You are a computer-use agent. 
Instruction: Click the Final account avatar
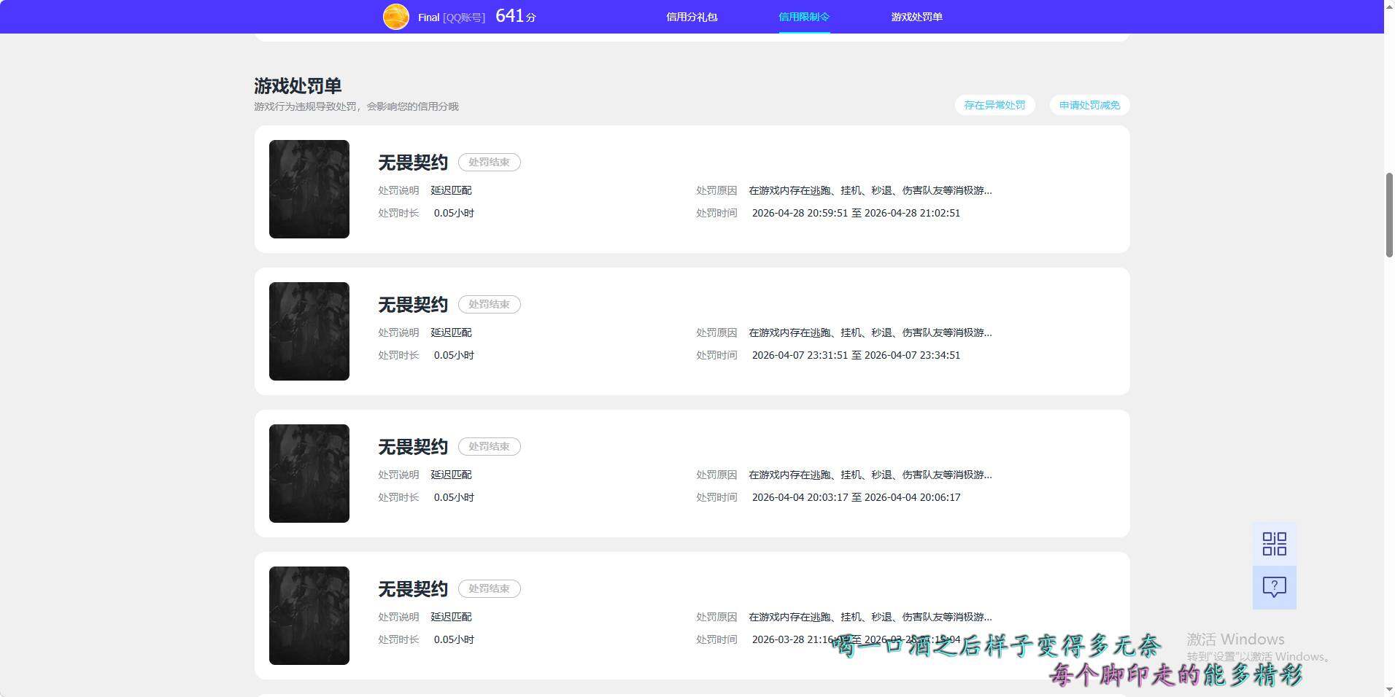395,16
